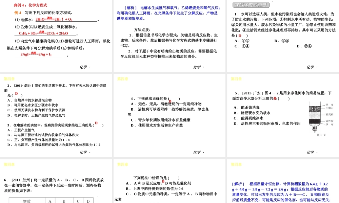Open the 实战演习成高手 slide with question 1
Image resolution: width=339 pixels, height=203 pixels.
tap(283, 36)
